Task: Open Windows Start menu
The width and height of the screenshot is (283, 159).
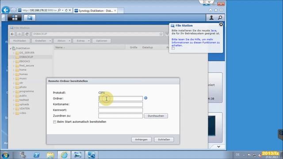Action: point(5,155)
